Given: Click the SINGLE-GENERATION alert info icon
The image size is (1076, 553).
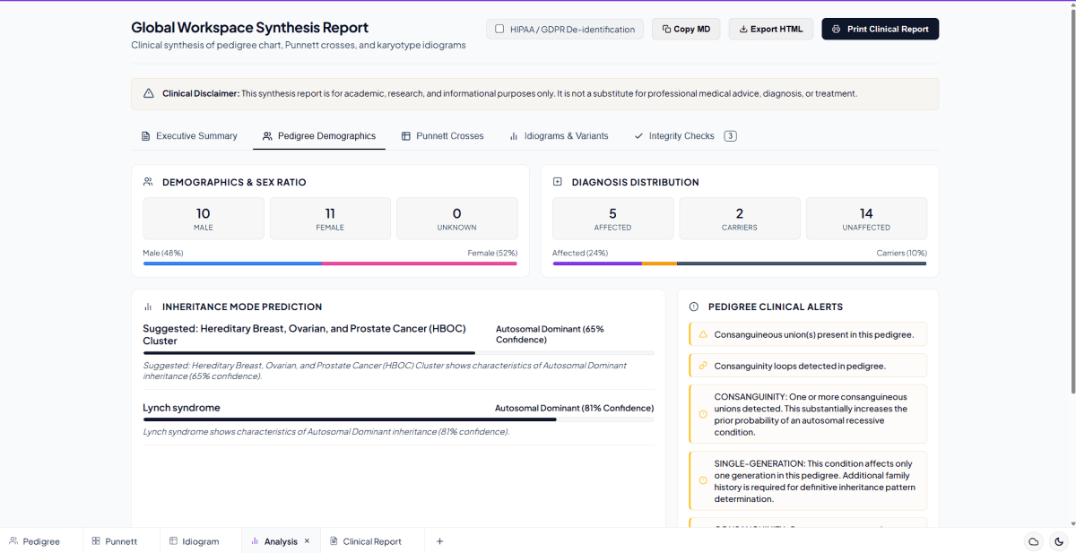Looking at the screenshot, I should pos(703,480).
